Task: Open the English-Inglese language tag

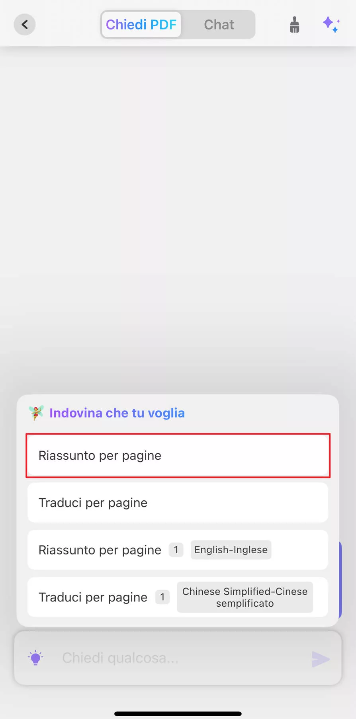Action: point(231,550)
